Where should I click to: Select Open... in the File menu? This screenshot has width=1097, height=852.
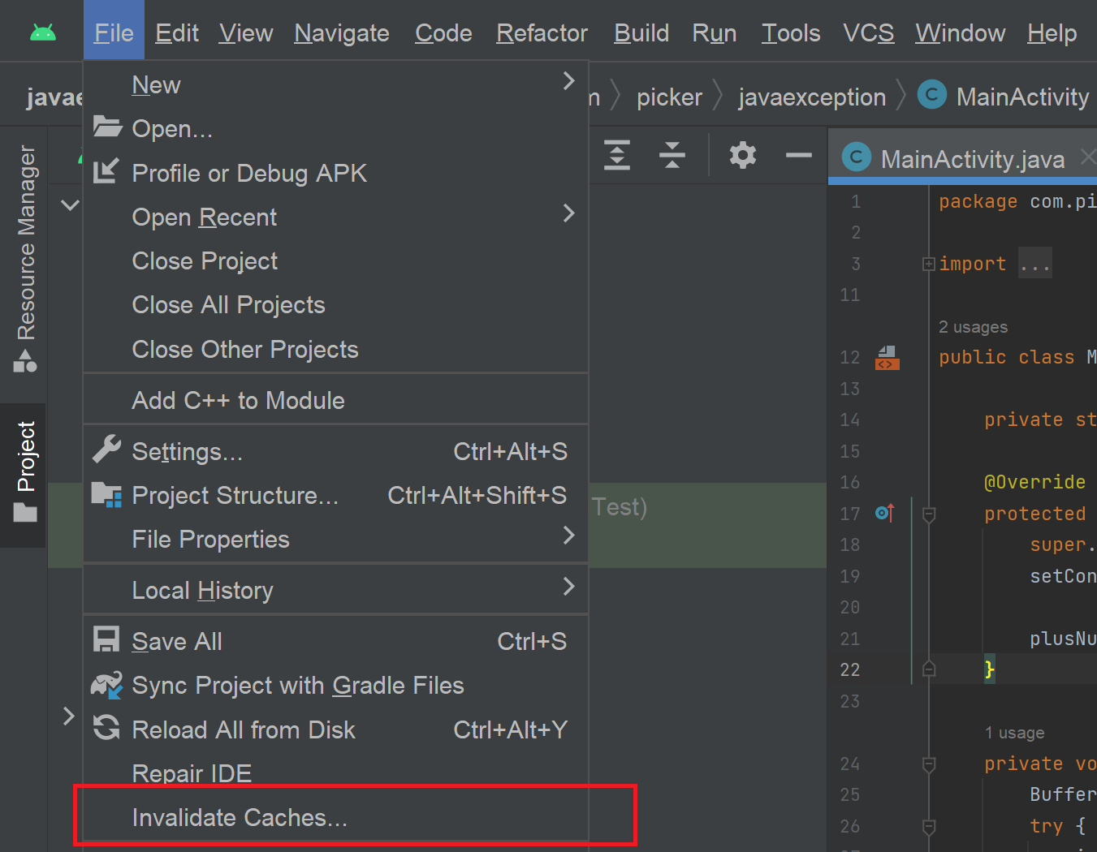pos(335,128)
